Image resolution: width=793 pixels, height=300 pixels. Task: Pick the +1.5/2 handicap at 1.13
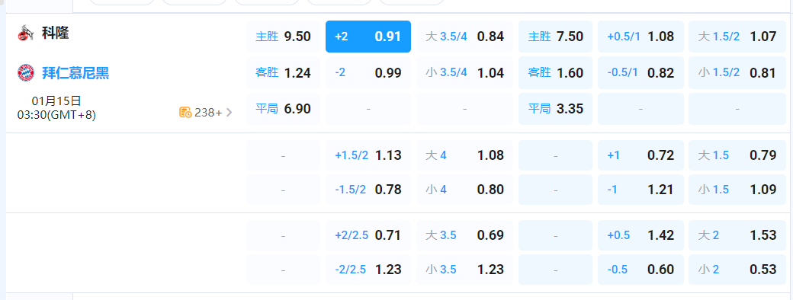pos(368,155)
